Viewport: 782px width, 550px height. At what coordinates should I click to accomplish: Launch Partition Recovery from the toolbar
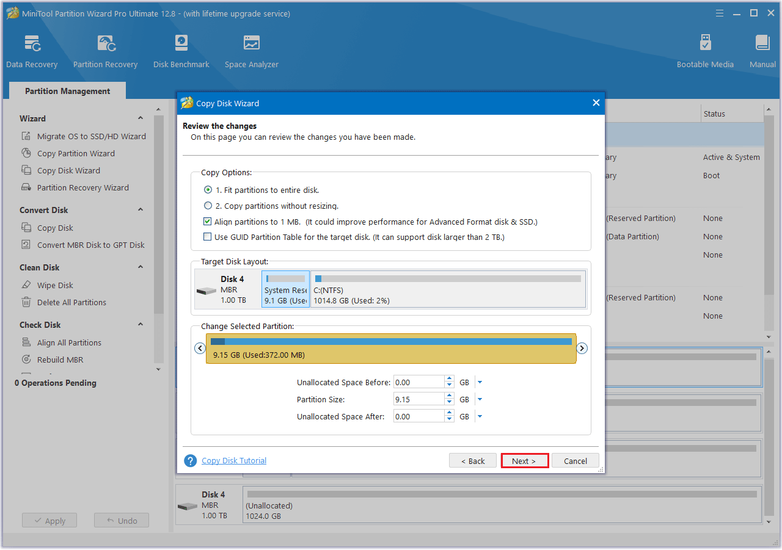click(x=105, y=51)
